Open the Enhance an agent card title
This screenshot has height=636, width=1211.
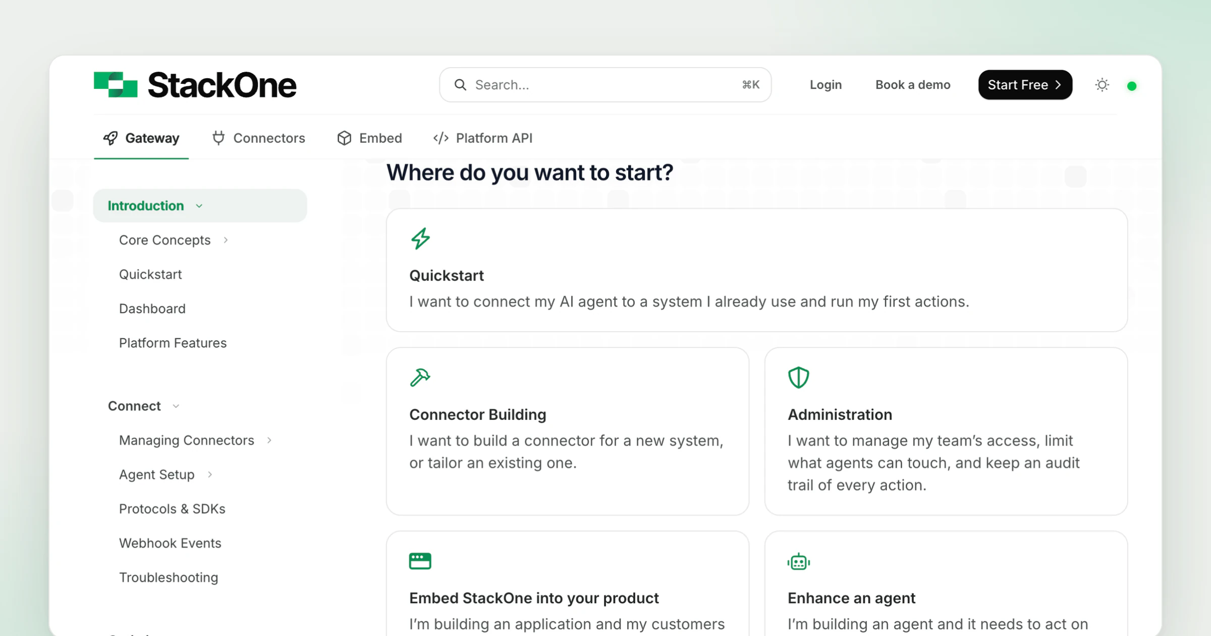tap(851, 598)
